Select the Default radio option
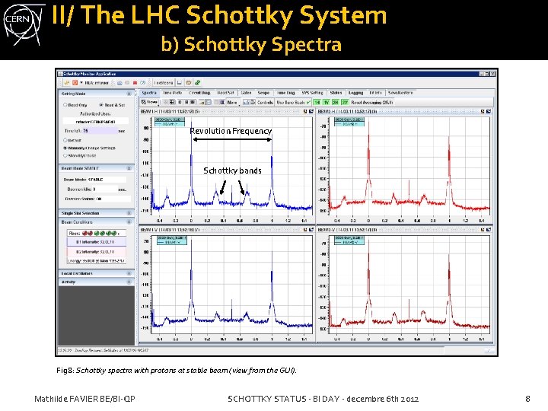 click(x=65, y=140)
